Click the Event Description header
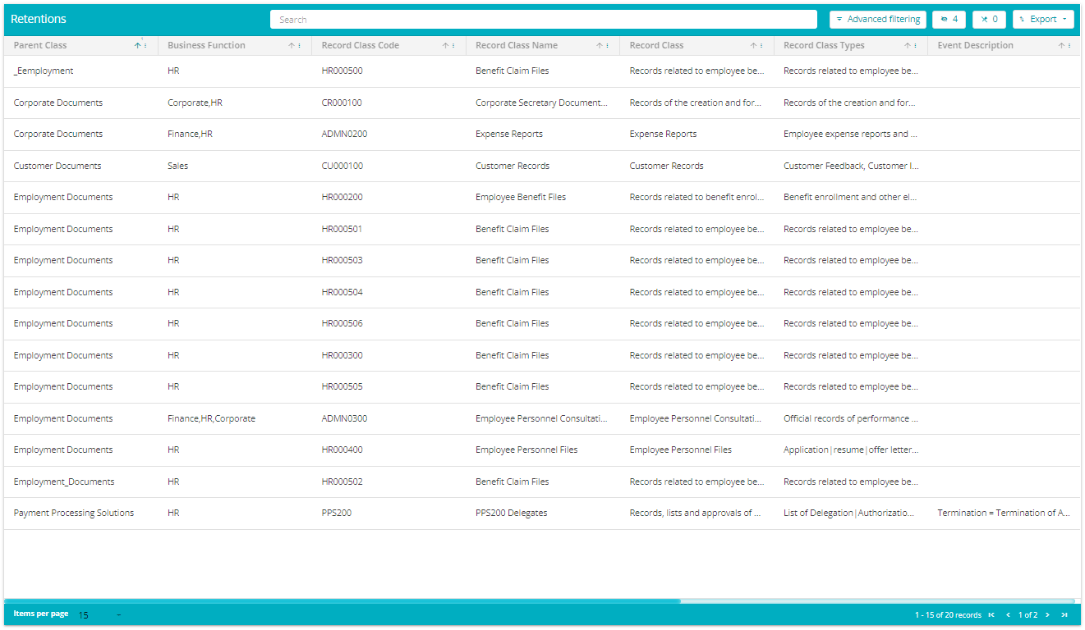This screenshot has width=1085, height=630. (976, 46)
